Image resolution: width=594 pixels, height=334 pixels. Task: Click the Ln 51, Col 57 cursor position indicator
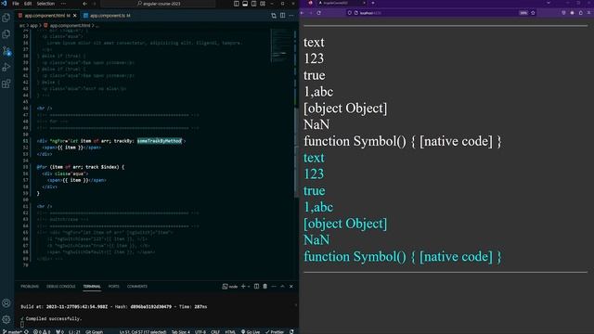pyautogui.click(x=143, y=332)
